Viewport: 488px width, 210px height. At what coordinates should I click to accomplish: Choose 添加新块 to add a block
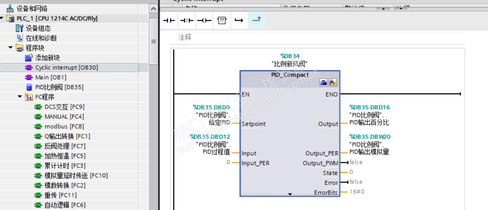47,58
